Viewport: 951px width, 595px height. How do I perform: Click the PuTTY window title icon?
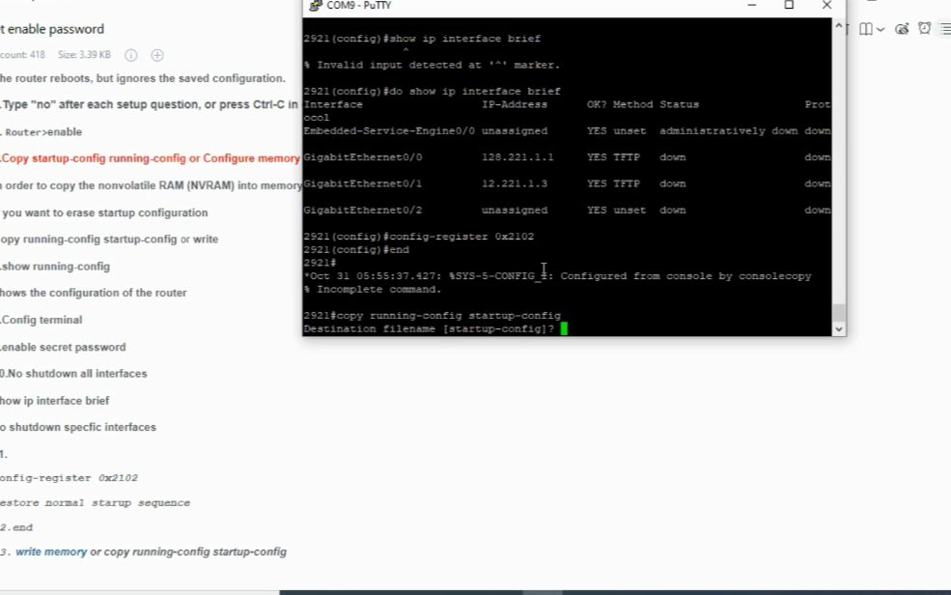(x=316, y=6)
